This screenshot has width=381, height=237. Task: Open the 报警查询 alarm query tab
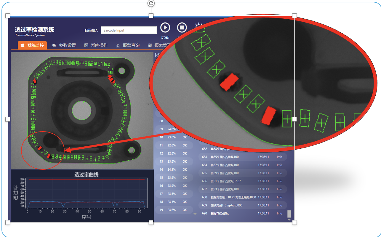pyautogui.click(x=128, y=45)
